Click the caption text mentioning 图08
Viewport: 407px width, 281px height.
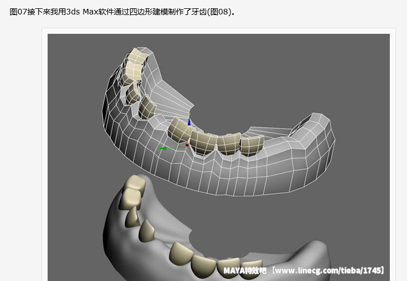[122, 12]
